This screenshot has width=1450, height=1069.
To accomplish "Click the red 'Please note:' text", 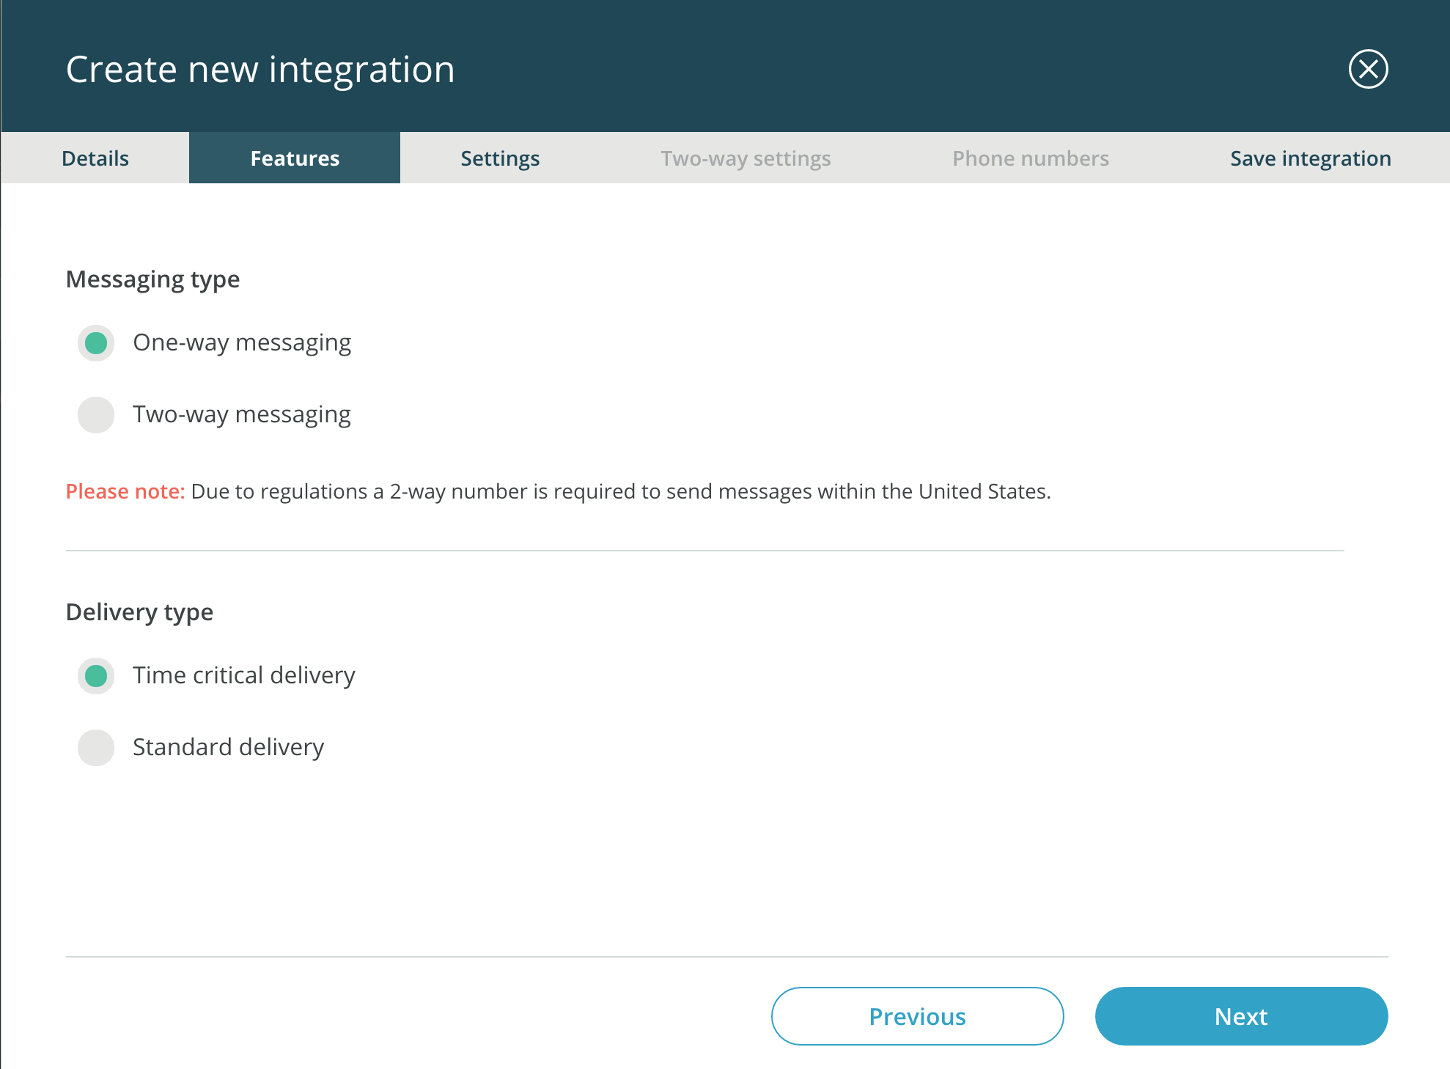I will coord(125,491).
